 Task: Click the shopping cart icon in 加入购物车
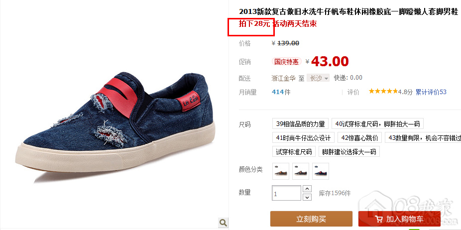[379, 219]
